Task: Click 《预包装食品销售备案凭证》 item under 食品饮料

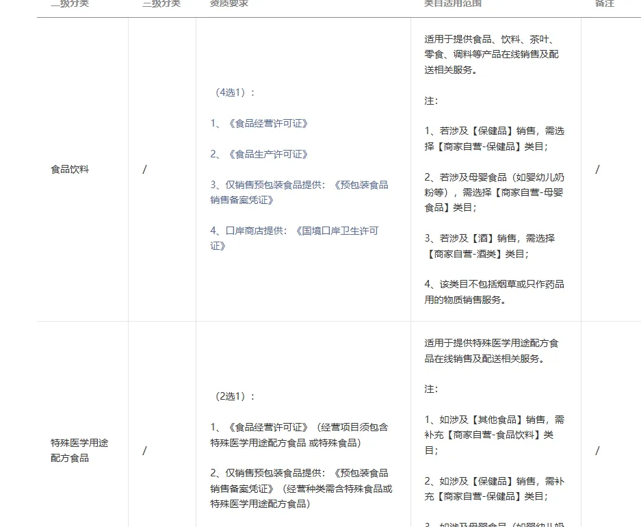Action: pos(299,192)
